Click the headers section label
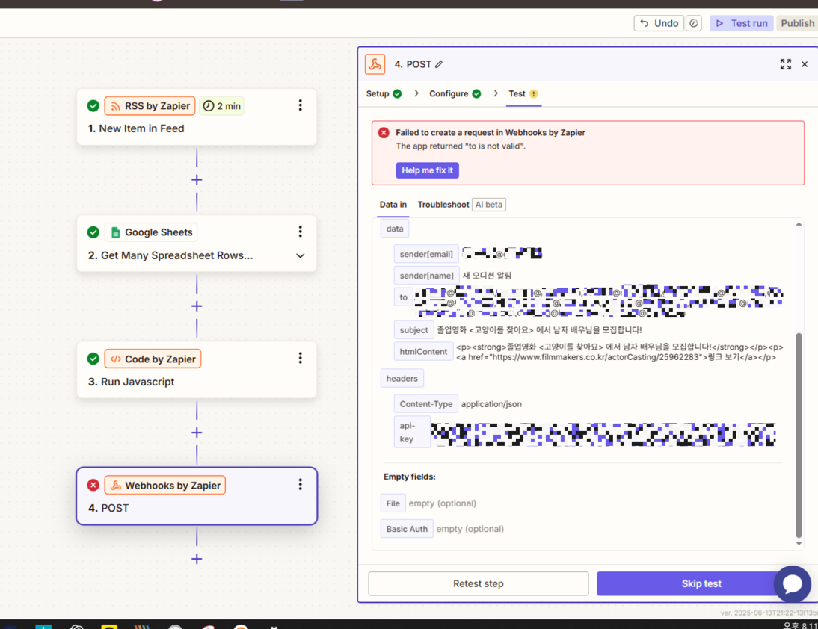Screen dimensions: 818x629 coord(402,378)
